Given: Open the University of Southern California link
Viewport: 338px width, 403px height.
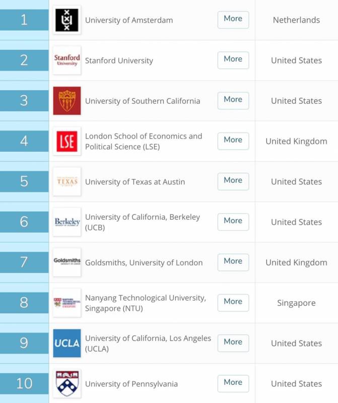Looking at the screenshot, I should pos(142,101).
